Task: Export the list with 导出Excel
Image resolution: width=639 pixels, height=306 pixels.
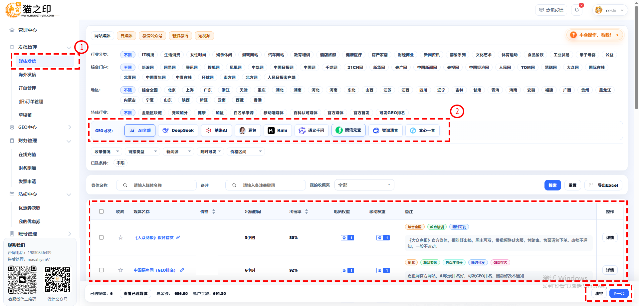Action: (x=603, y=185)
